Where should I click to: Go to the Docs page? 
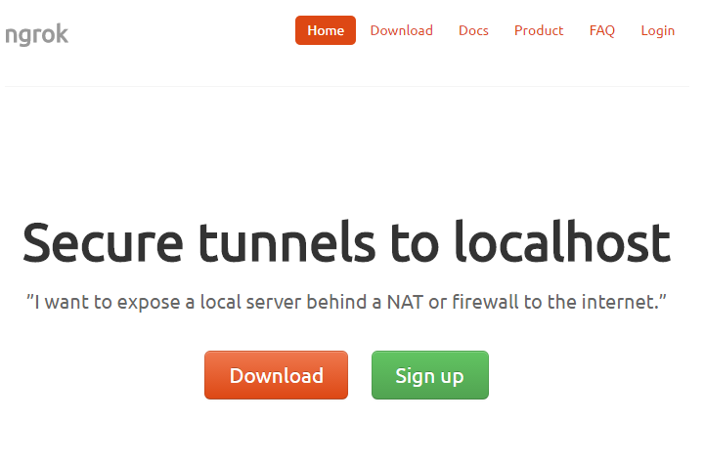click(x=473, y=30)
